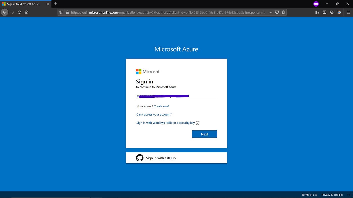The width and height of the screenshot is (353, 198).
Task: Restore down the browser window
Action: [x=337, y=4]
